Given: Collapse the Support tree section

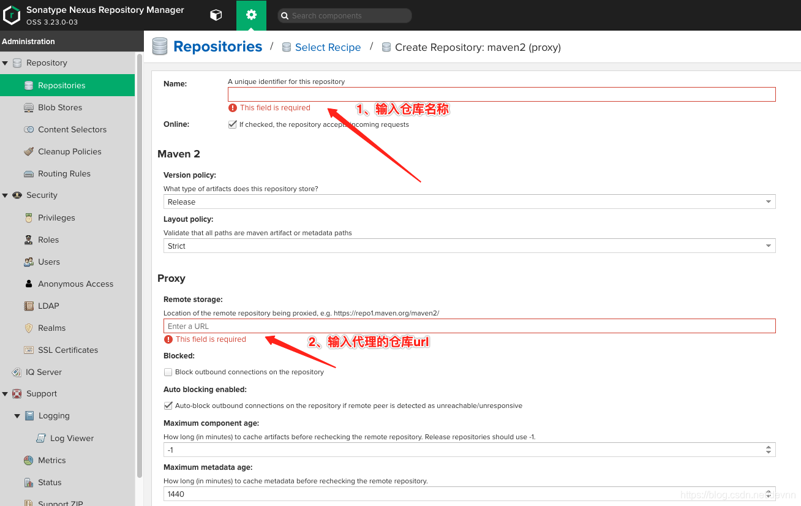Looking at the screenshot, I should click(5, 394).
